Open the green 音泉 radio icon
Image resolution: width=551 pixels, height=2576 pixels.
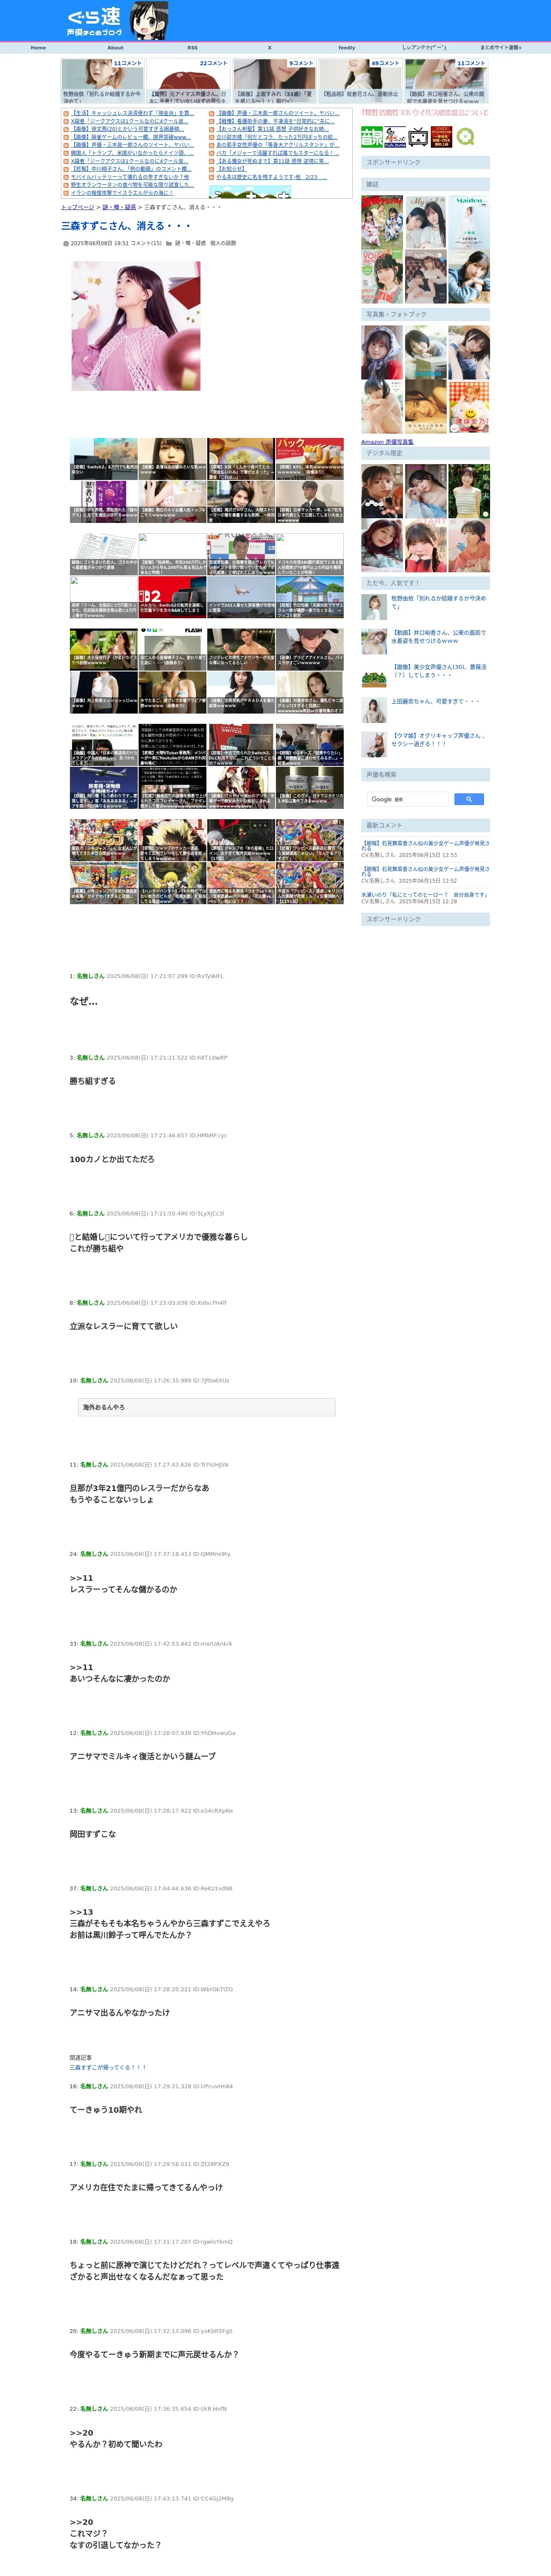(x=369, y=137)
